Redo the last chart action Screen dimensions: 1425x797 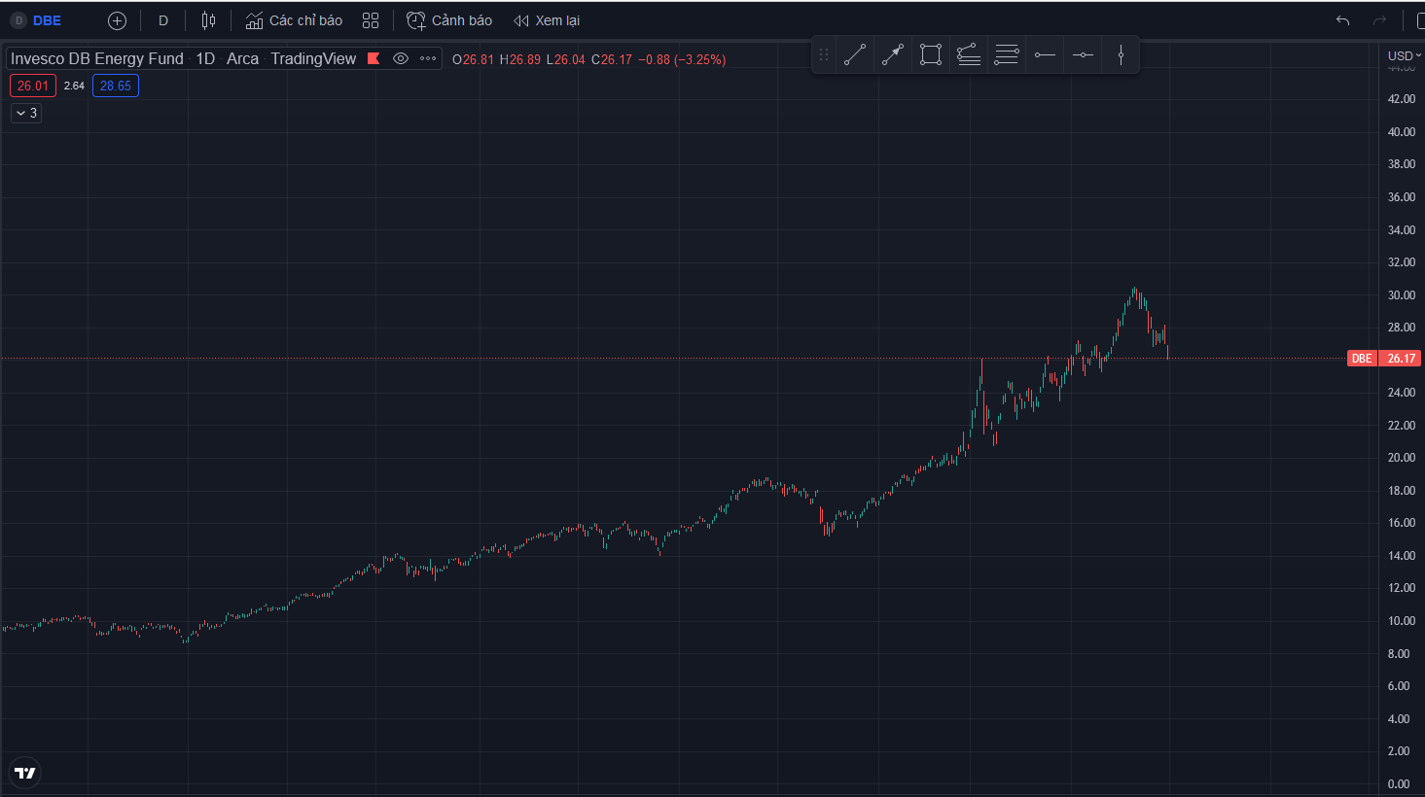coord(1379,20)
